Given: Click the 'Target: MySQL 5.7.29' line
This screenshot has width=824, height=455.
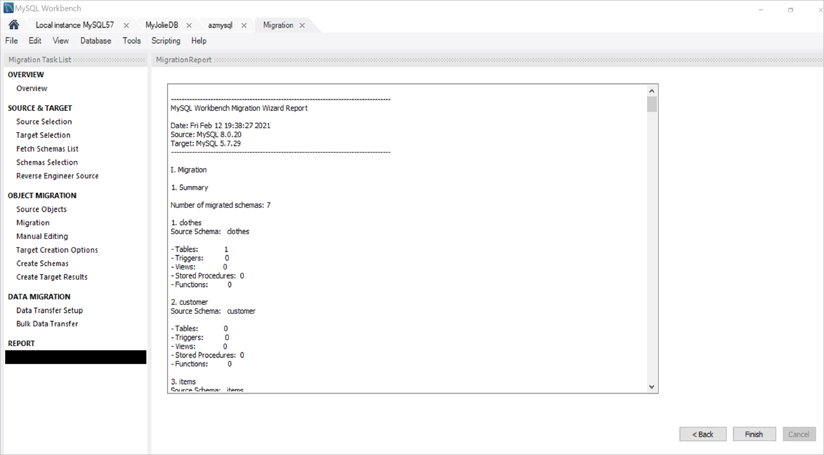Looking at the screenshot, I should pyautogui.click(x=206, y=143).
